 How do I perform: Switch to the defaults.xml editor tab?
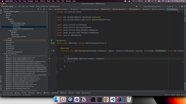tap(106, 9)
